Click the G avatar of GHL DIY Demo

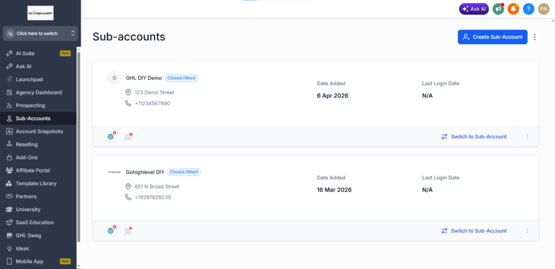click(114, 78)
